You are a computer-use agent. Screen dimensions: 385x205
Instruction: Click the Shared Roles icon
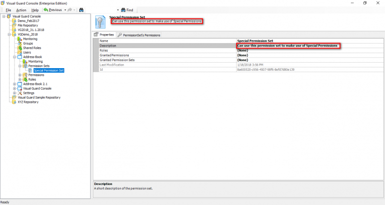[20, 48]
